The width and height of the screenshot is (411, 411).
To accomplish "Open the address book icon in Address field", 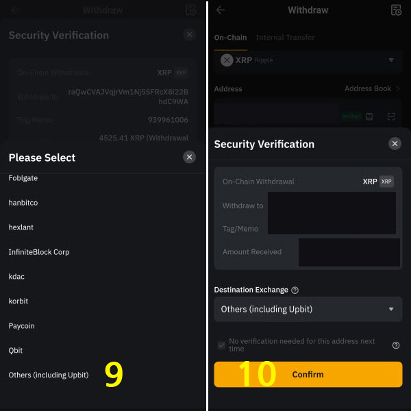I will pos(369,116).
